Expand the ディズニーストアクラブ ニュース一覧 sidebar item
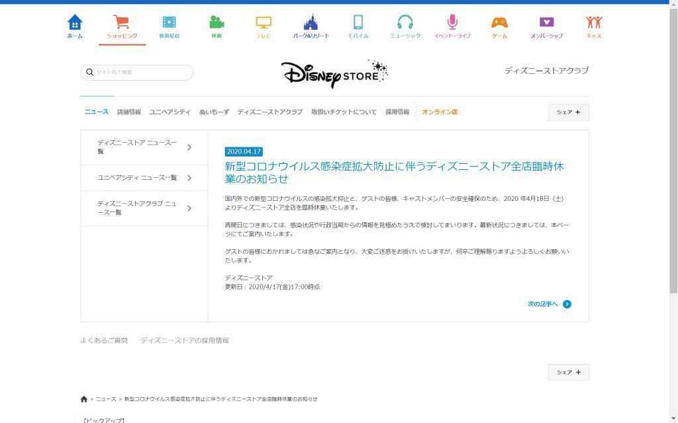 (144, 208)
